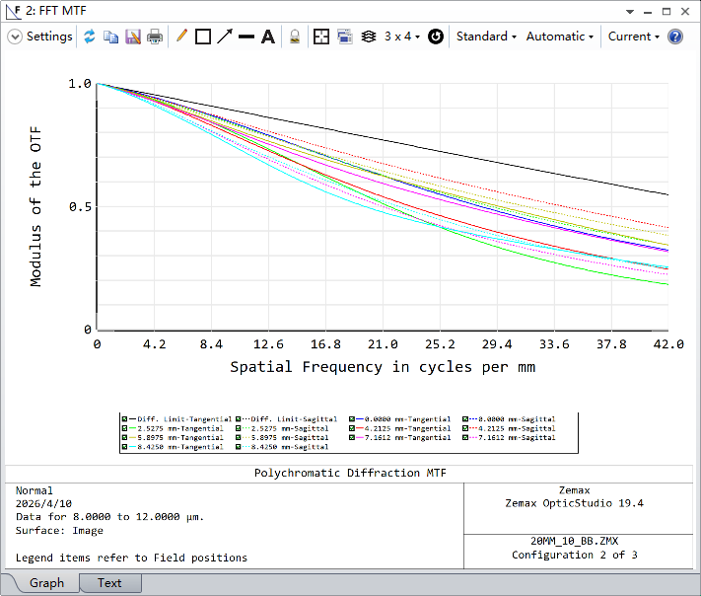
Task: Open the help icon in toolbar
Action: (675, 37)
